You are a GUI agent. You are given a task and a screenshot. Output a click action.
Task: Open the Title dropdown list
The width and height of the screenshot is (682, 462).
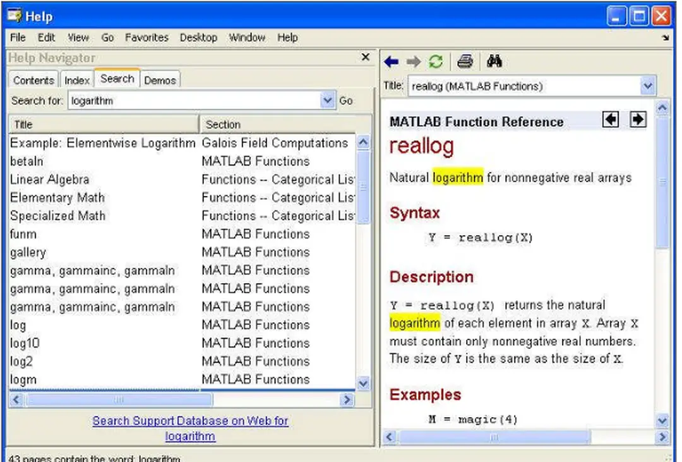[648, 85]
